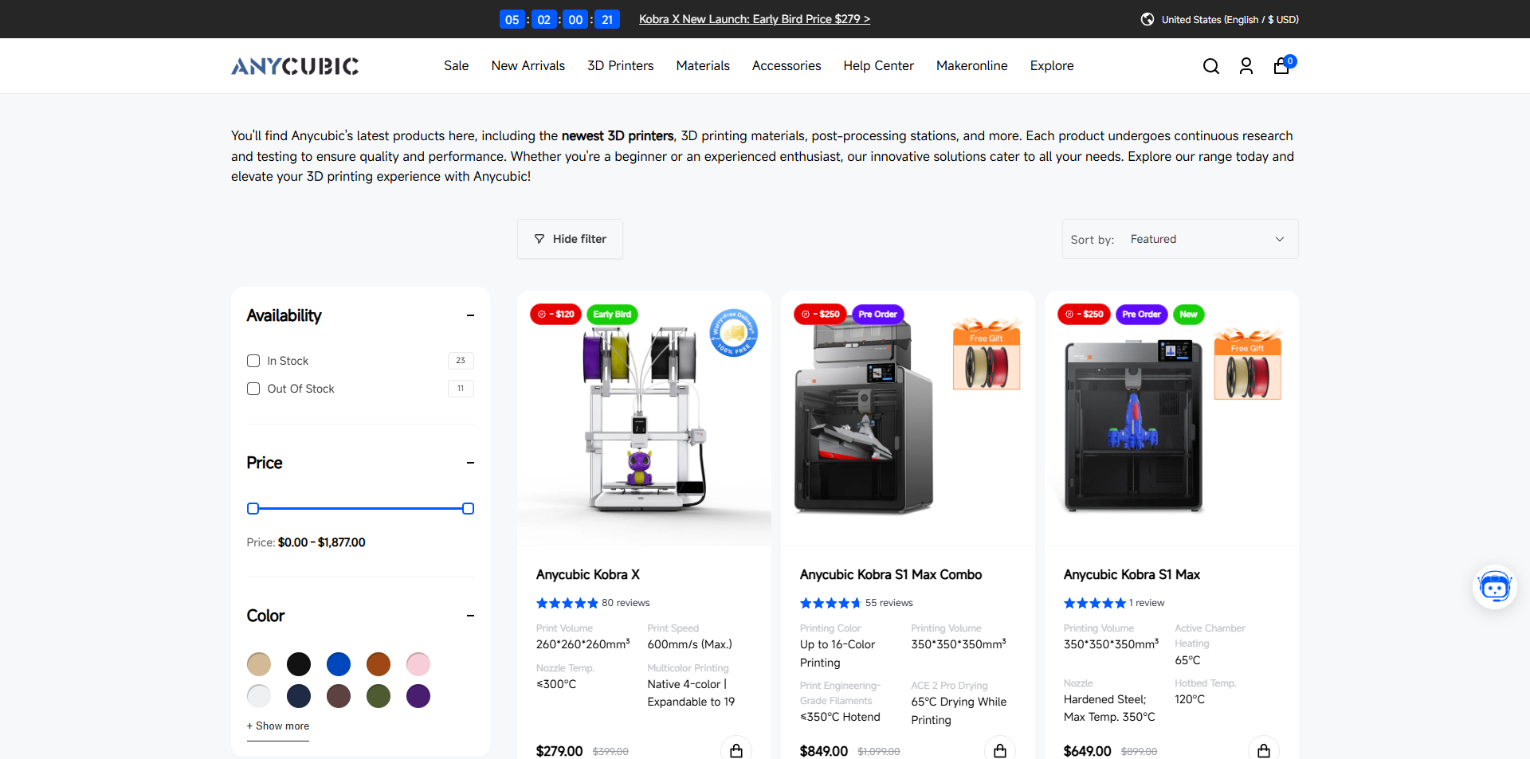Follow the Kobra X Early Bird announcement link
Screen dimensions: 1530x759
[x=754, y=19]
